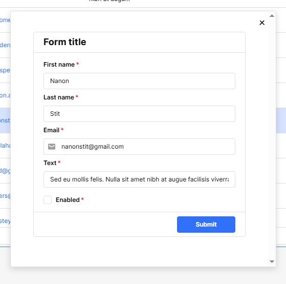Open the partially hidden link starting with lah
Screen dimensions: 286x284
(x=5, y=146)
